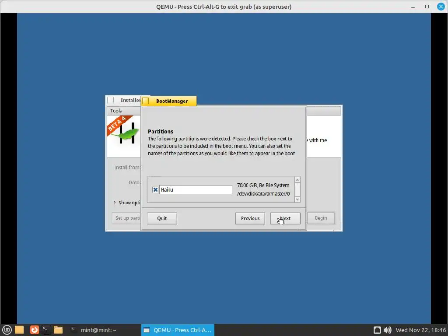Open the Tools menu in Installer
Viewport: 448px width, 336px height.
pyautogui.click(x=115, y=111)
